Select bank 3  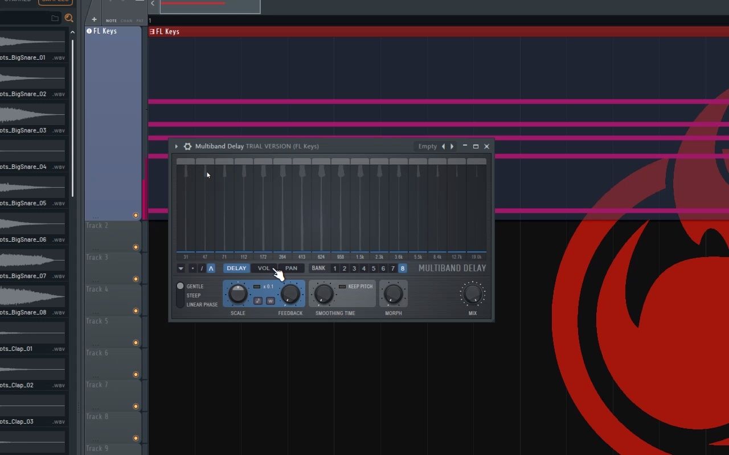354,268
